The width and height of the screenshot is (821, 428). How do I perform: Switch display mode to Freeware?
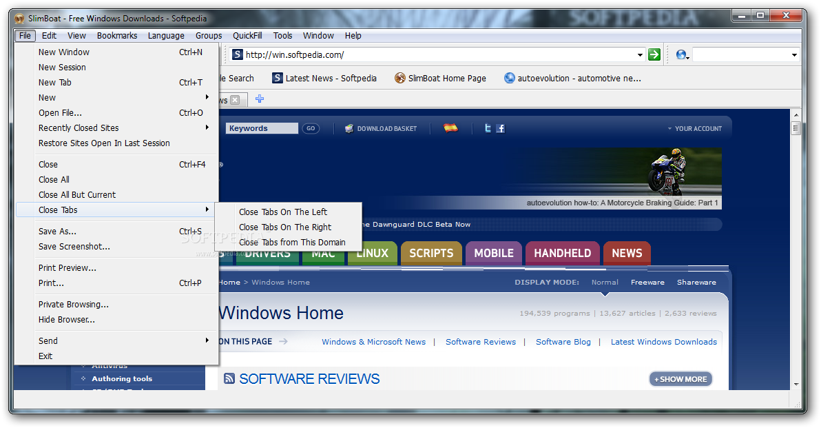[647, 282]
